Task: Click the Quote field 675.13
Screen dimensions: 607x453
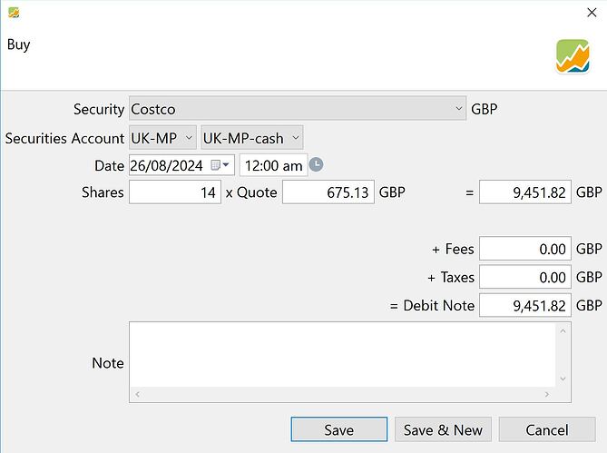Action: point(328,192)
